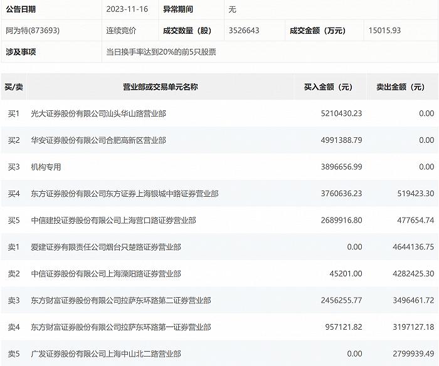The image size is (439, 366).
Task: Click 广发证券股份有限公司上海中山北二路营业部
Action: click(106, 354)
